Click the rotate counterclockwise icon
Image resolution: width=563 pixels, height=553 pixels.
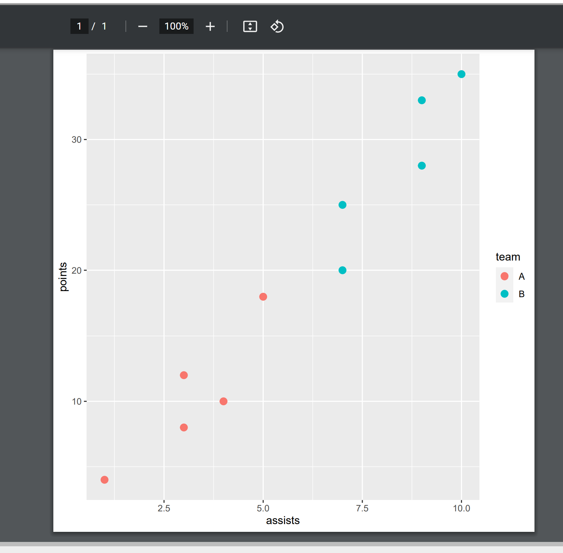tap(277, 26)
